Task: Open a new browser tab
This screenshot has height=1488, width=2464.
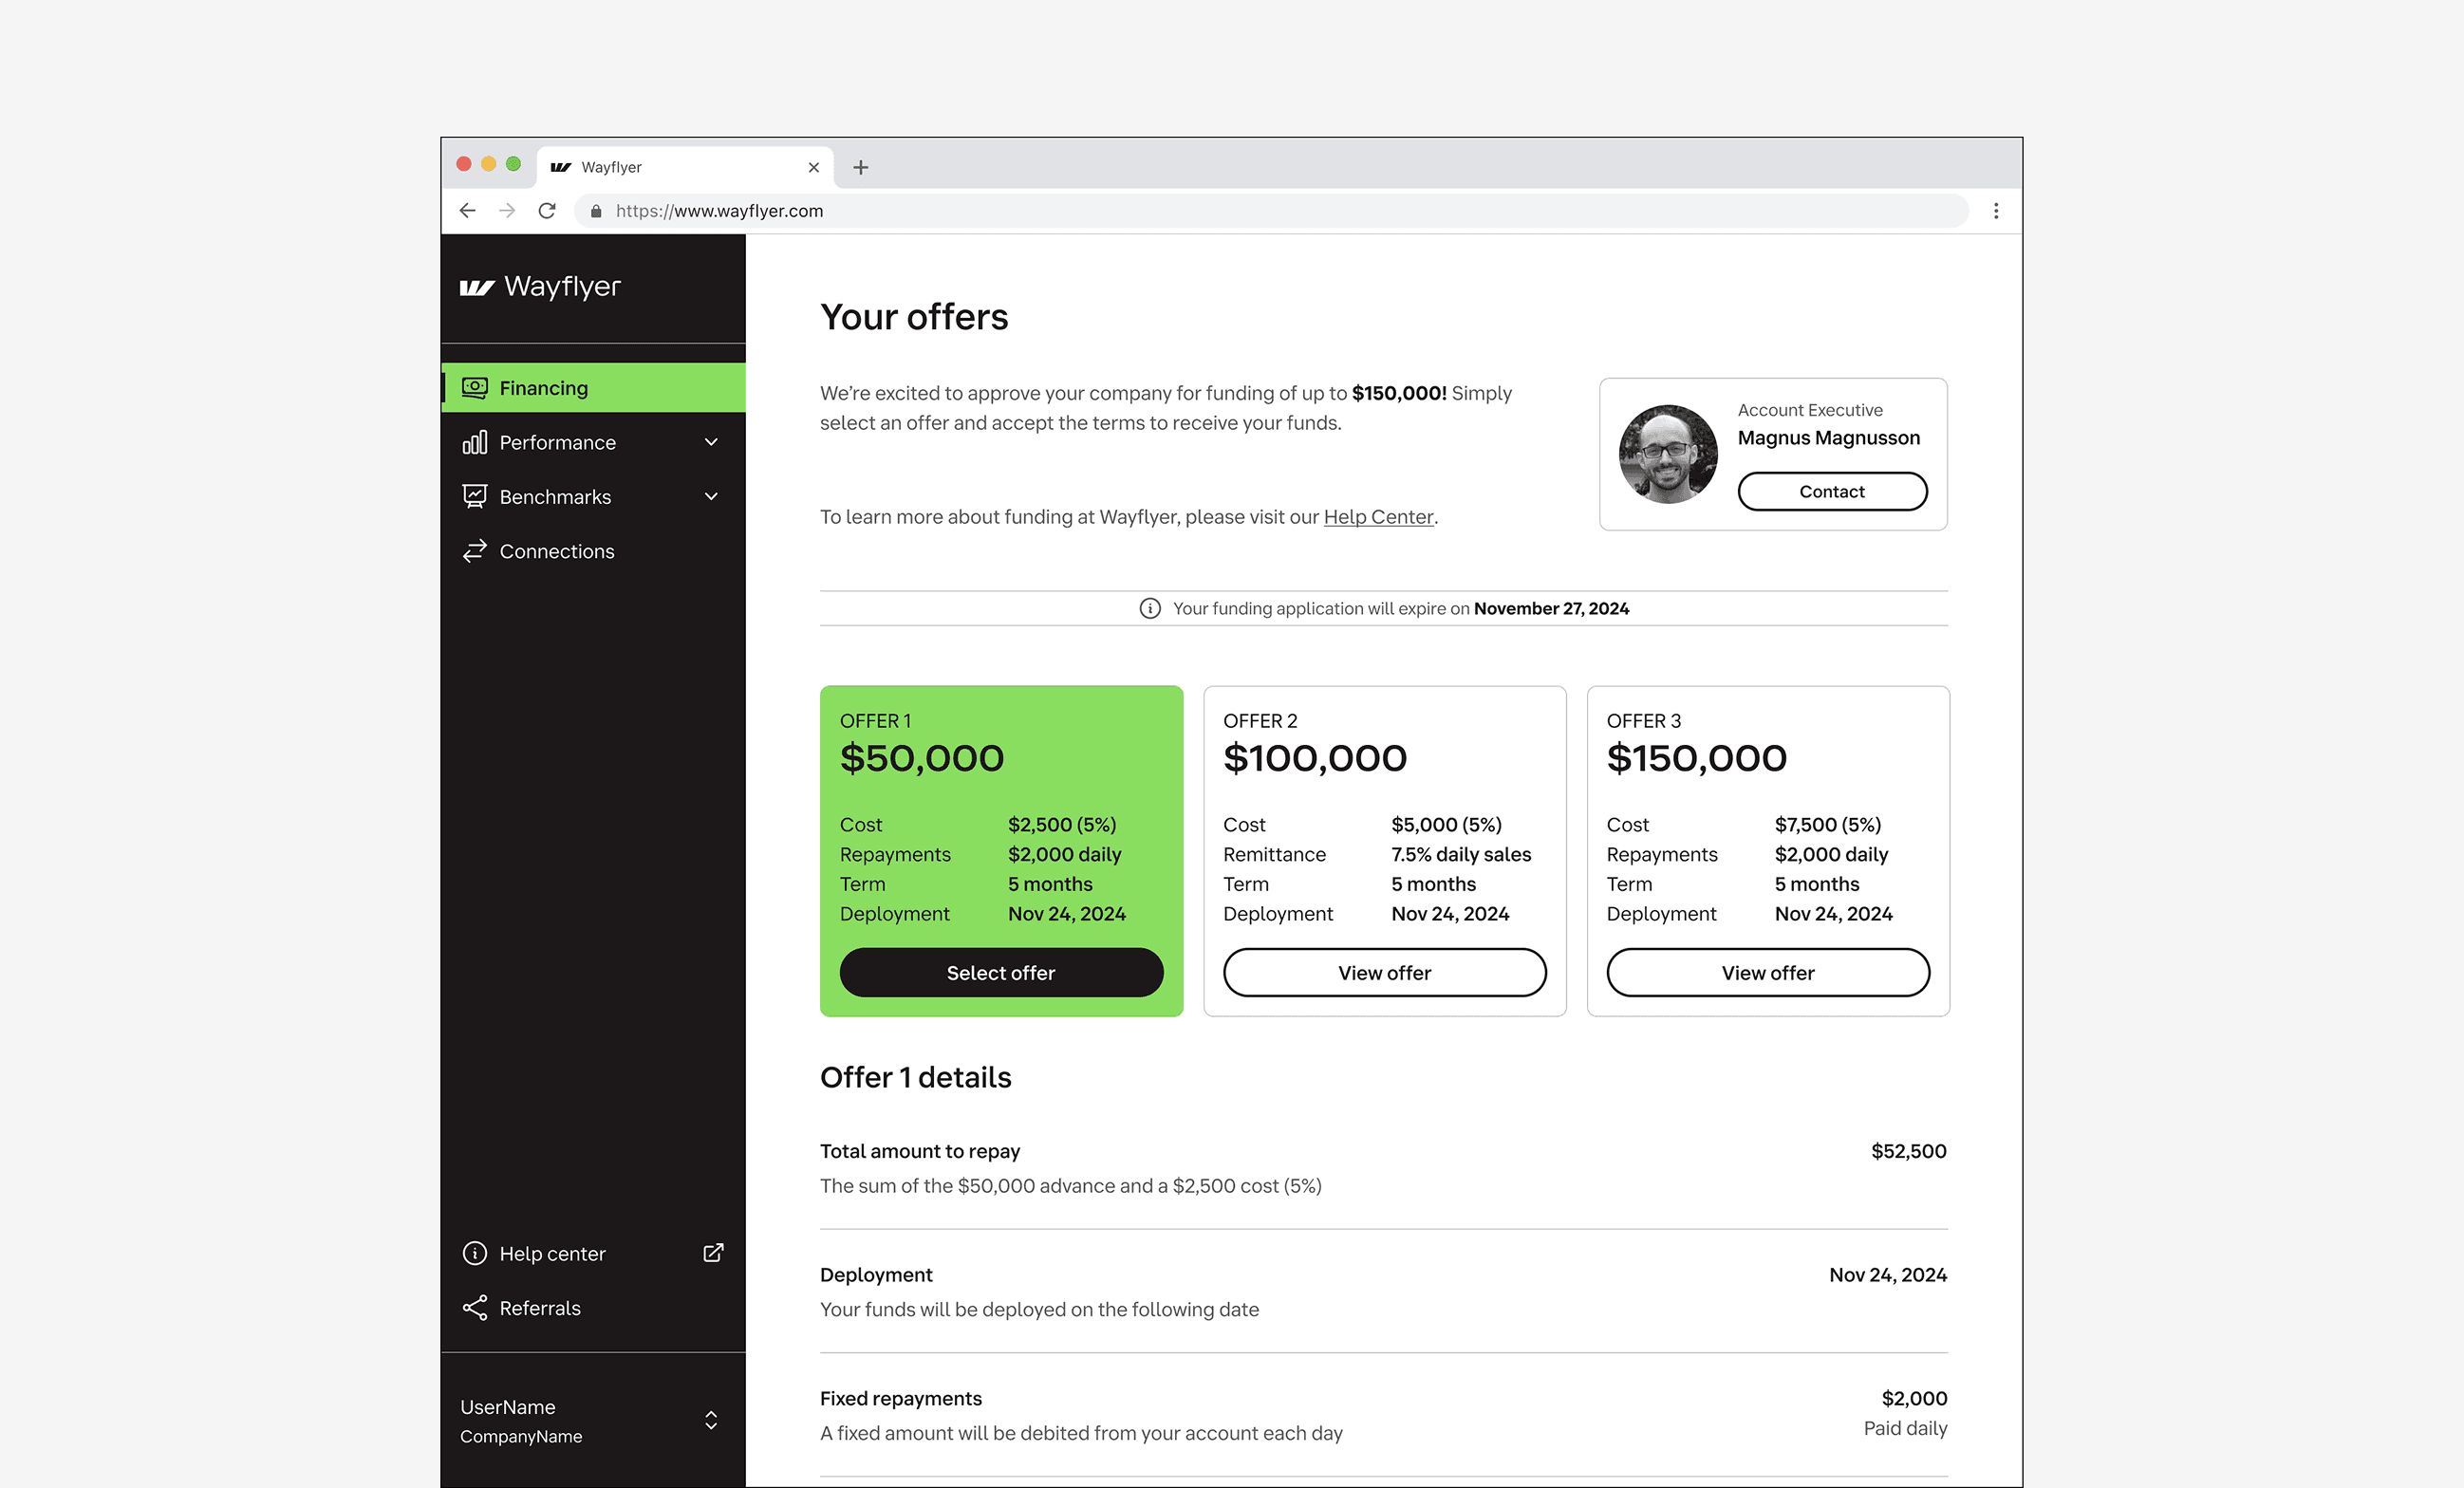Action: tap(860, 167)
